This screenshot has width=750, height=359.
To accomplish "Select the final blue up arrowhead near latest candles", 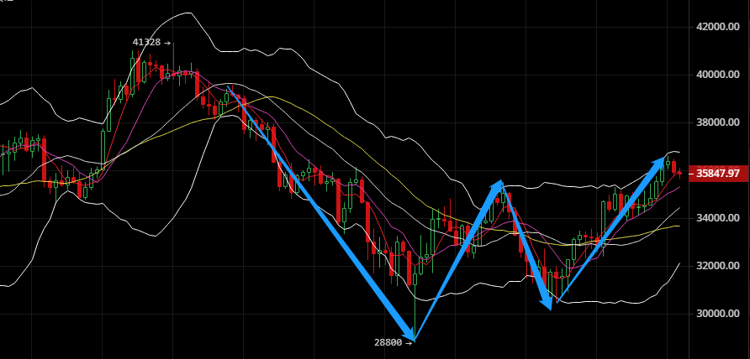I will point(658,163).
